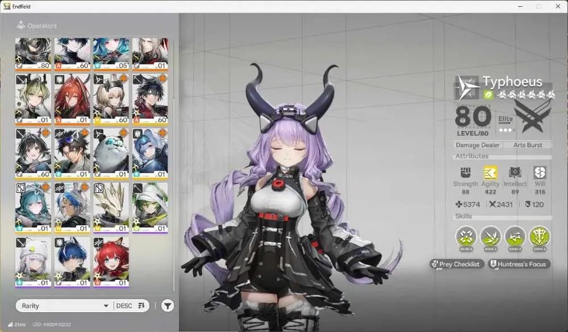Click the first skill icon under Skills
This screenshot has width=568, height=332.
(466, 237)
